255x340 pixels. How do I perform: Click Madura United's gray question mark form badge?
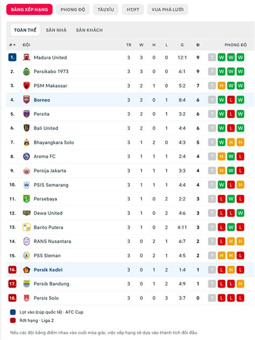point(212,58)
